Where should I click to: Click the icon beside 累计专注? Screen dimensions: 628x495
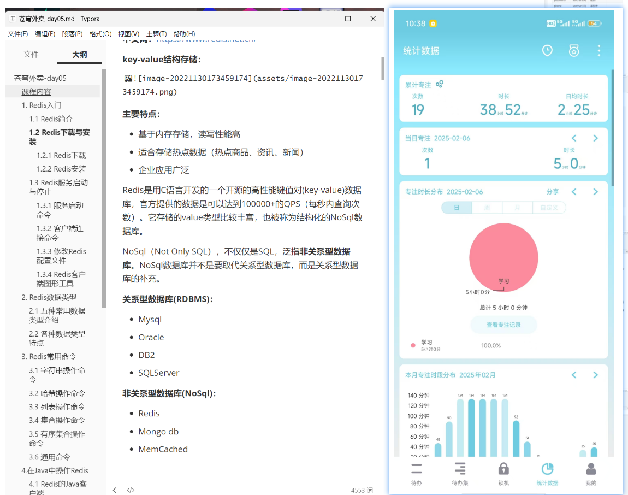click(440, 84)
